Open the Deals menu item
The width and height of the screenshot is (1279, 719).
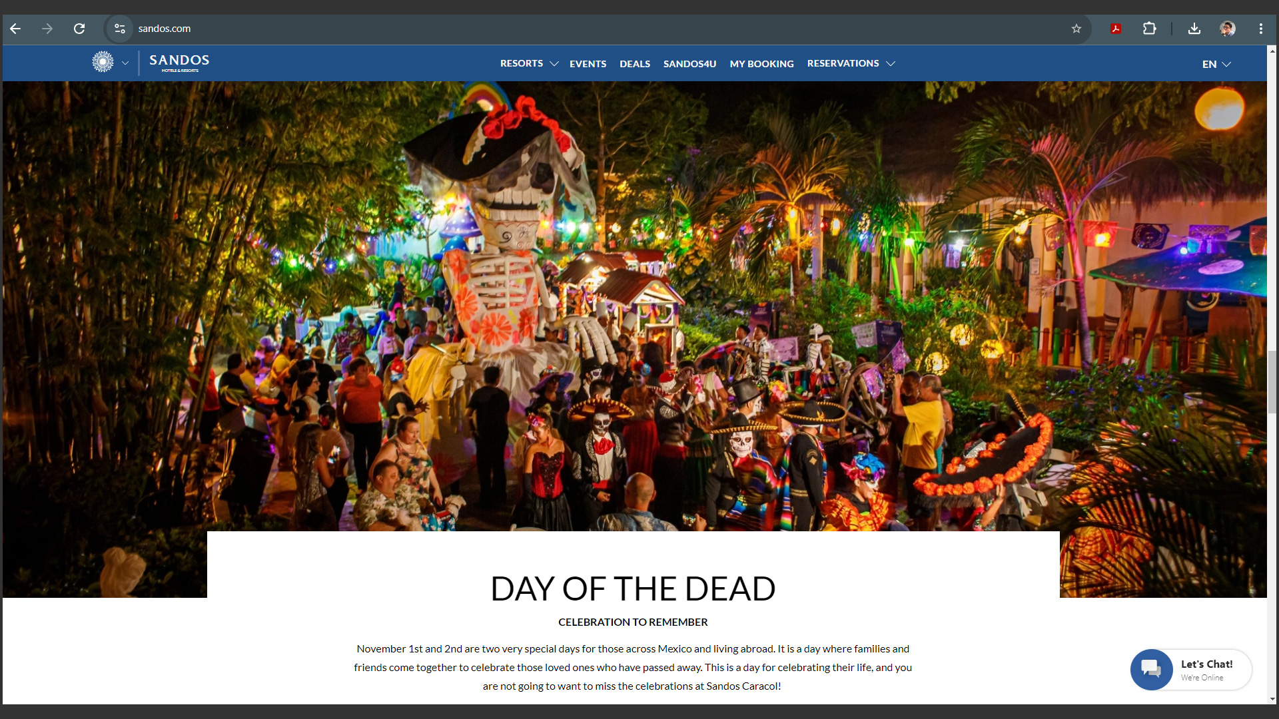[634, 64]
